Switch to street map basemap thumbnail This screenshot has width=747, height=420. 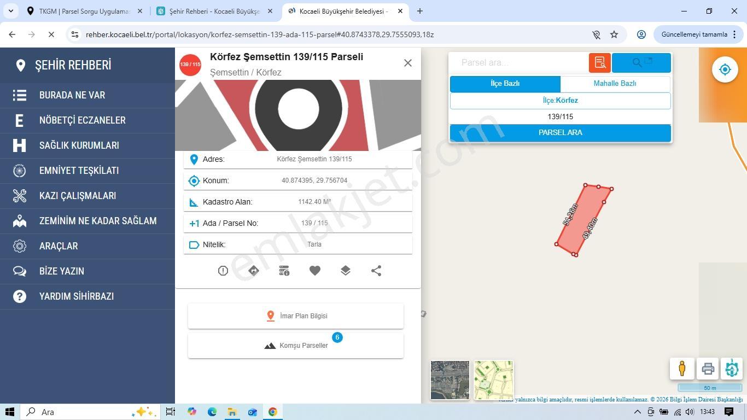pos(493,380)
